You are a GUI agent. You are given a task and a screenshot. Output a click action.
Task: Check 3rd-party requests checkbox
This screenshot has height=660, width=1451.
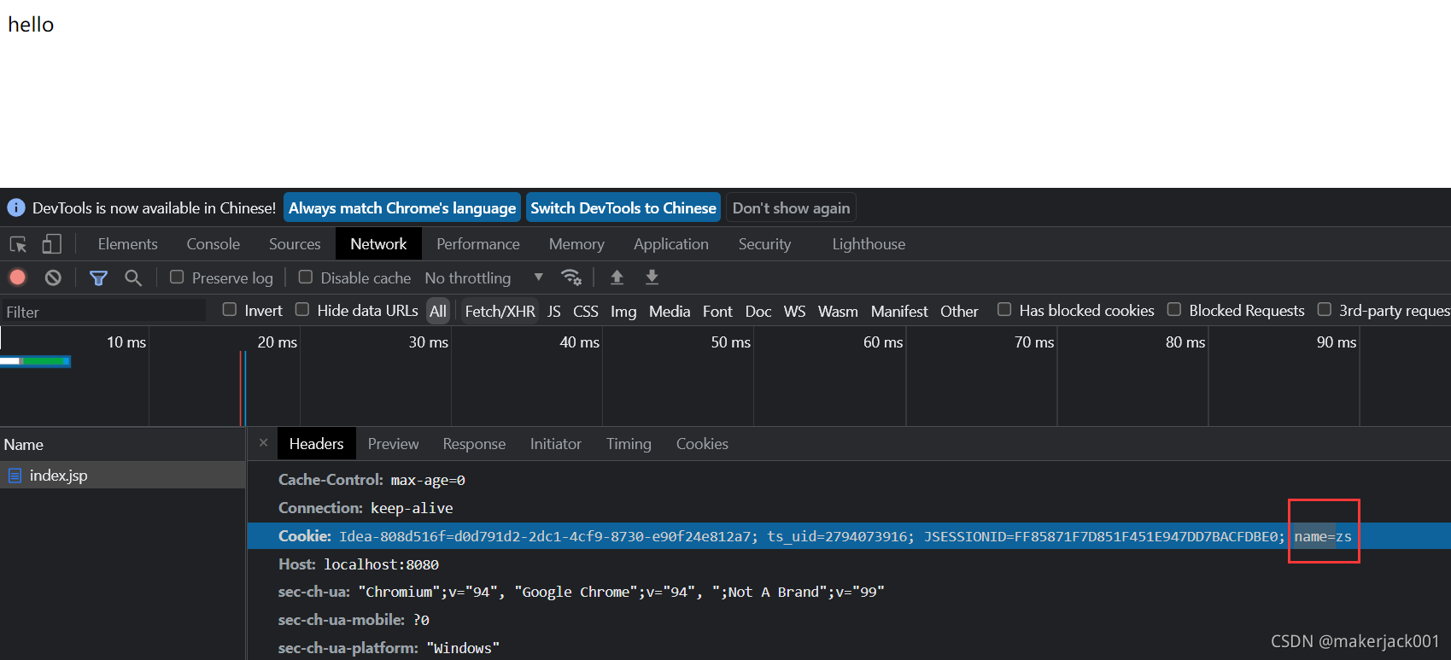click(x=1325, y=309)
